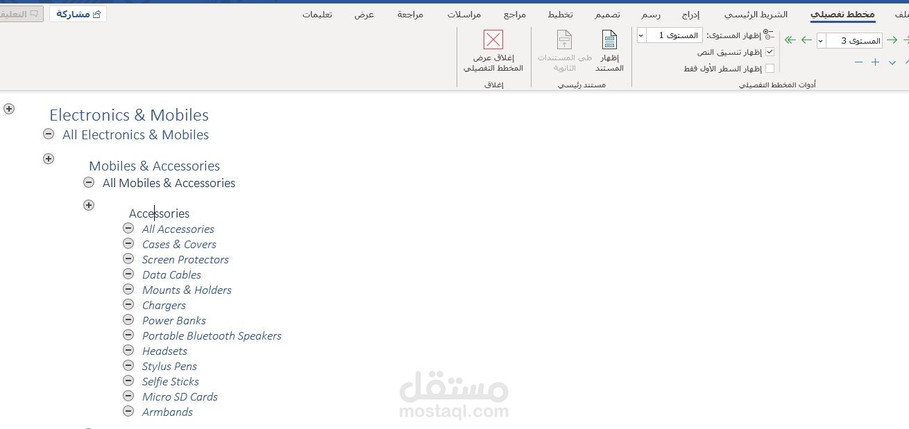Open the Help (تعليمات) tab

click(x=317, y=14)
